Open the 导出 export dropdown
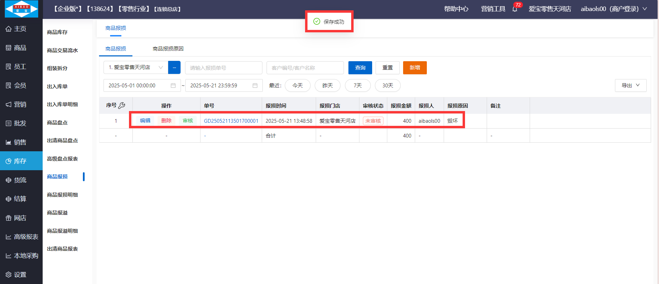This screenshot has width=659, height=284. (x=630, y=86)
